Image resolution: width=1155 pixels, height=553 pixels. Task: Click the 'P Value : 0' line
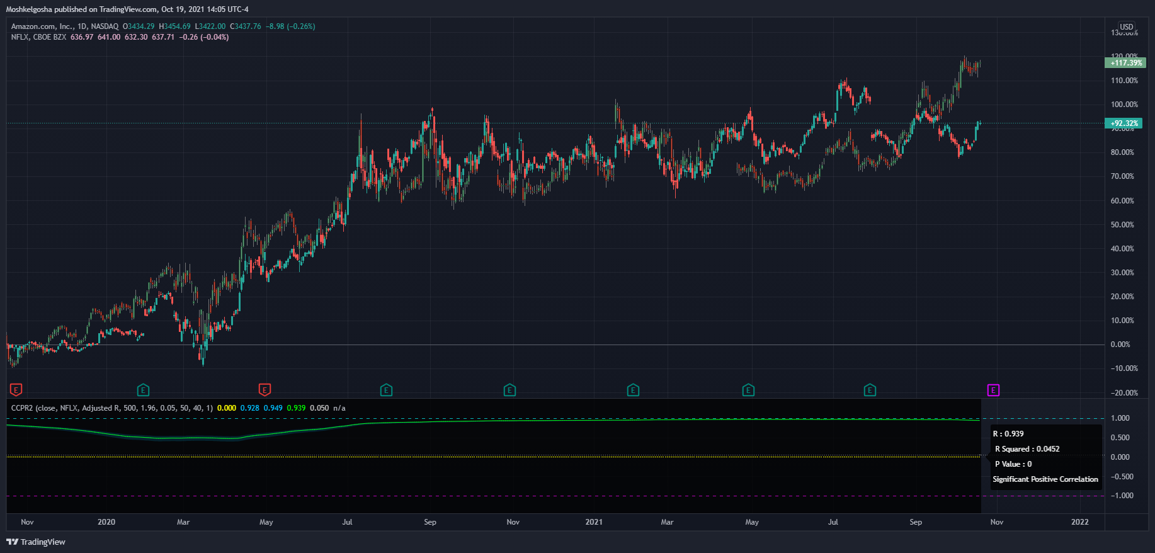click(1013, 464)
